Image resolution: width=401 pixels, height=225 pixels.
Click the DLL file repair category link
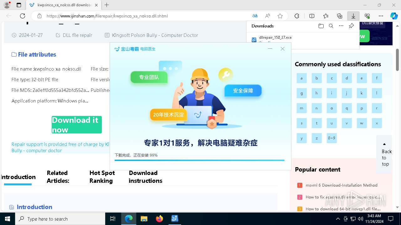click(77, 35)
